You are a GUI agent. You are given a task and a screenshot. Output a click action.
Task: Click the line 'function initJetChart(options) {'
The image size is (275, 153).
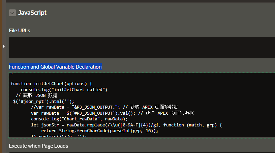pos(51,83)
